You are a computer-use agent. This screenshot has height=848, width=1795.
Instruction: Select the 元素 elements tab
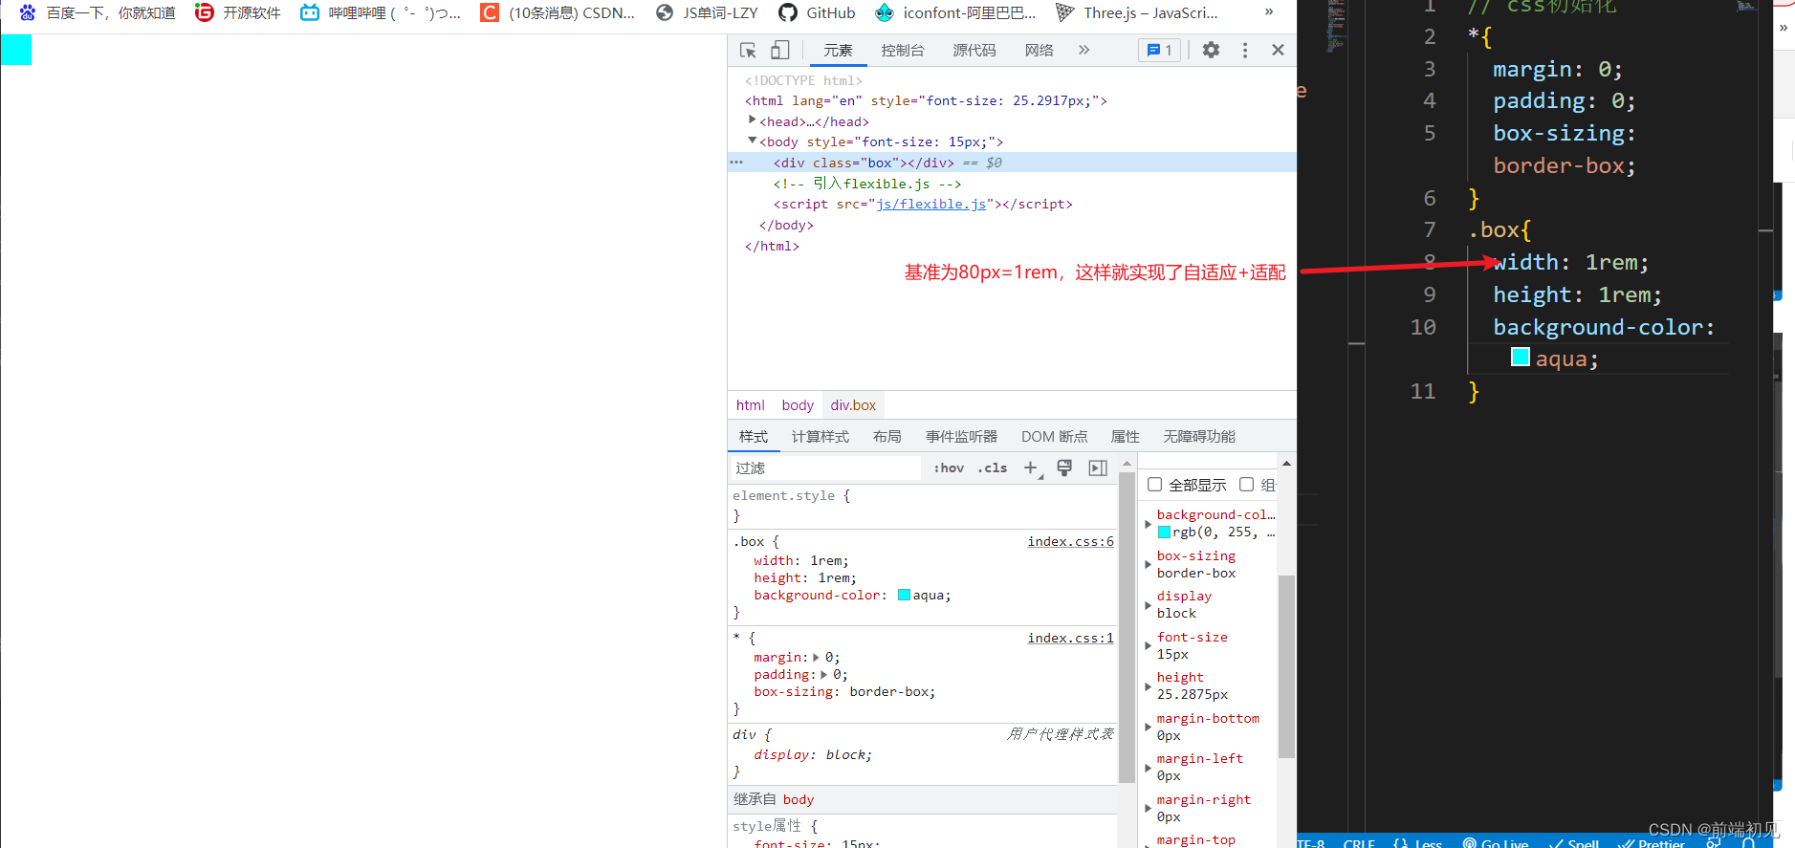pyautogui.click(x=838, y=50)
